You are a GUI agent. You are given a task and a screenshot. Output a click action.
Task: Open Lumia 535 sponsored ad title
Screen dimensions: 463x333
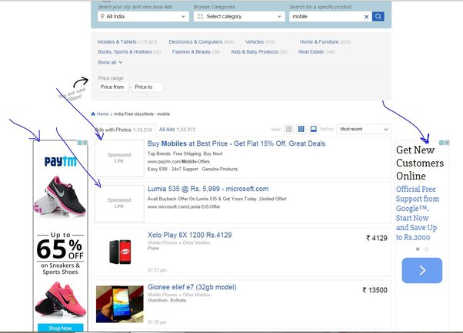click(x=208, y=189)
